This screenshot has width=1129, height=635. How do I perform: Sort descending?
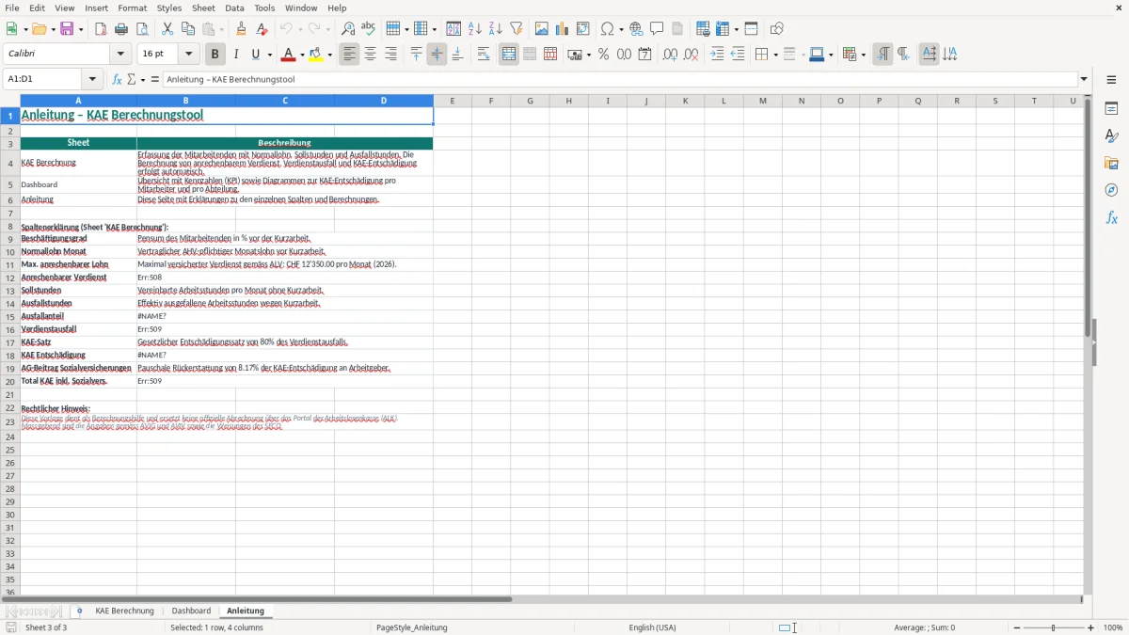pos(496,29)
